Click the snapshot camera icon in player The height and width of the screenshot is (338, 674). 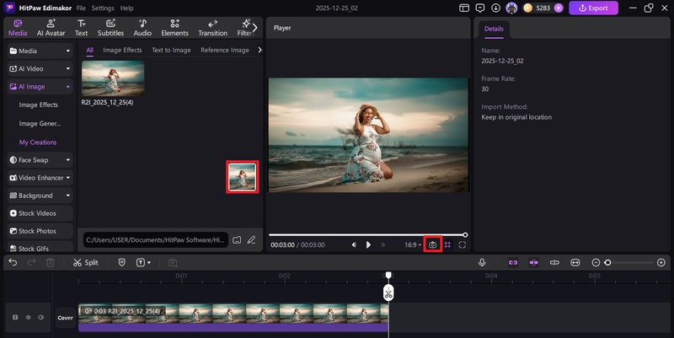click(x=432, y=244)
